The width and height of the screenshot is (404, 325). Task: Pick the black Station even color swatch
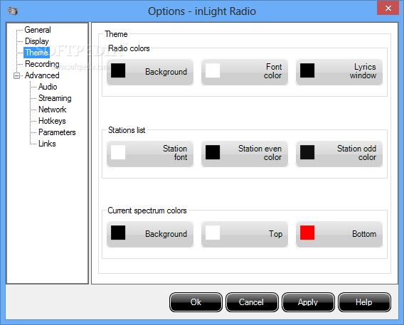213,152
